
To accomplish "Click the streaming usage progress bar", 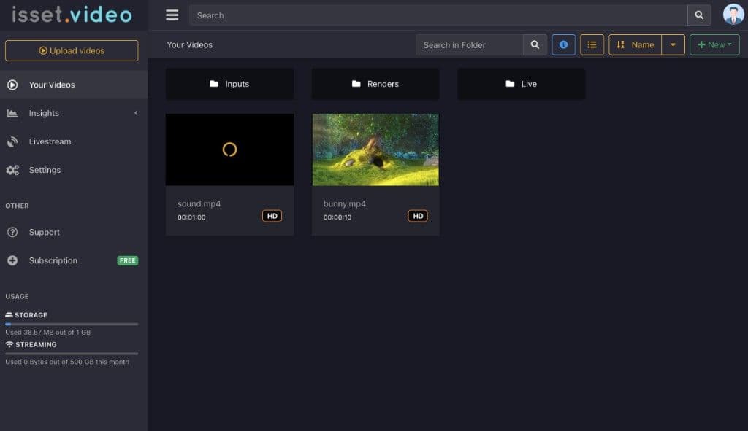I will tap(72, 354).
